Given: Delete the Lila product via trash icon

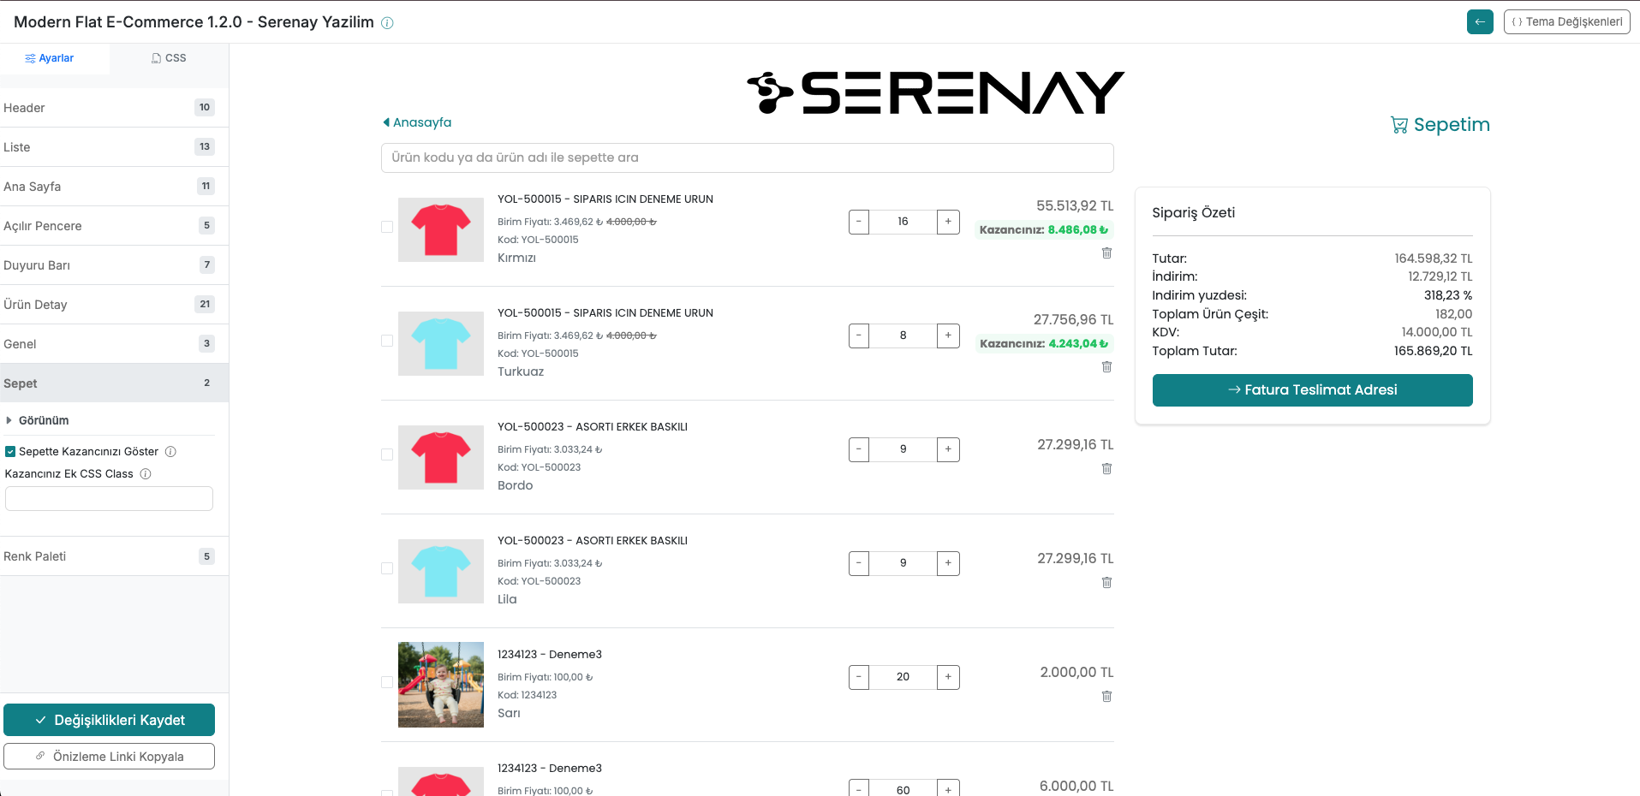Looking at the screenshot, I should [x=1106, y=583].
